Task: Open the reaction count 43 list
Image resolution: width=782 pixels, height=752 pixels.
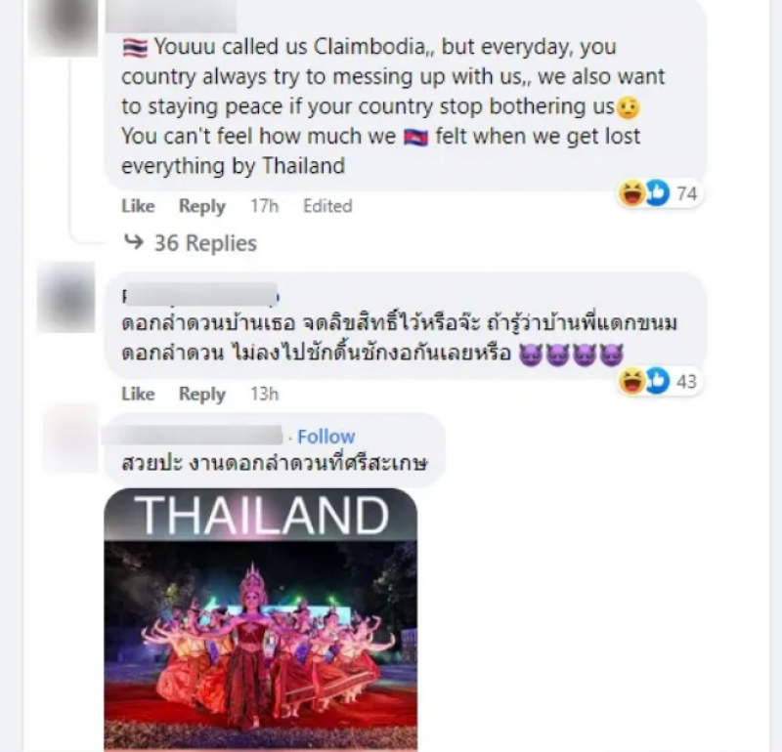Action: (x=686, y=381)
